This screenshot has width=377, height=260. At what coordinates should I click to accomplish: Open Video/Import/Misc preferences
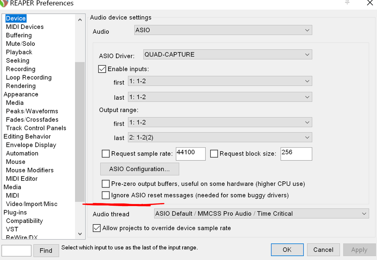coord(32,204)
